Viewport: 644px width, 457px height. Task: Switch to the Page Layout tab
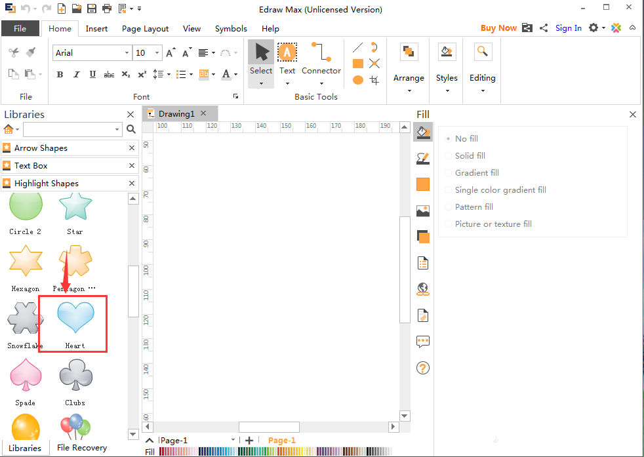(146, 28)
